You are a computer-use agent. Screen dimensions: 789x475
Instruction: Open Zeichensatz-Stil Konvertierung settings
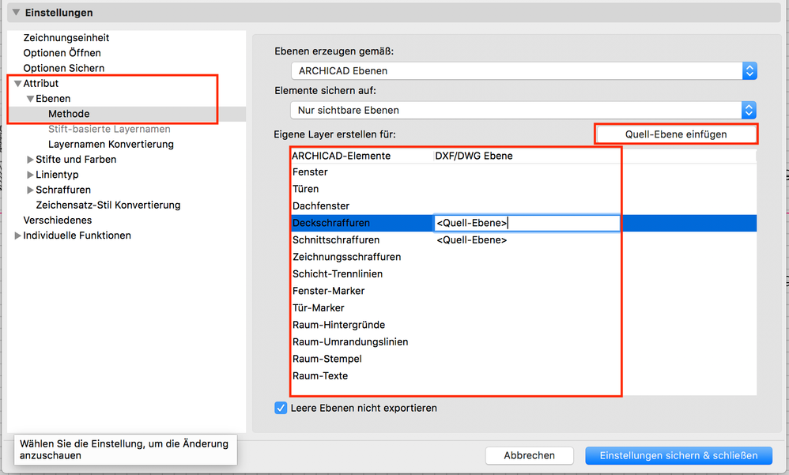coord(108,205)
